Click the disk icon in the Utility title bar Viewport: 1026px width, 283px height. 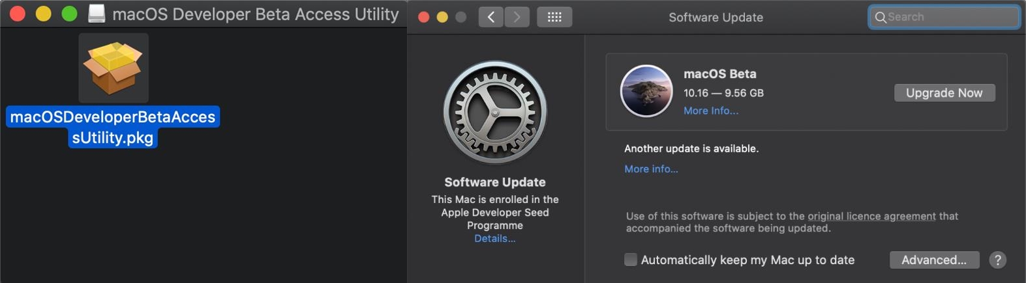97,14
